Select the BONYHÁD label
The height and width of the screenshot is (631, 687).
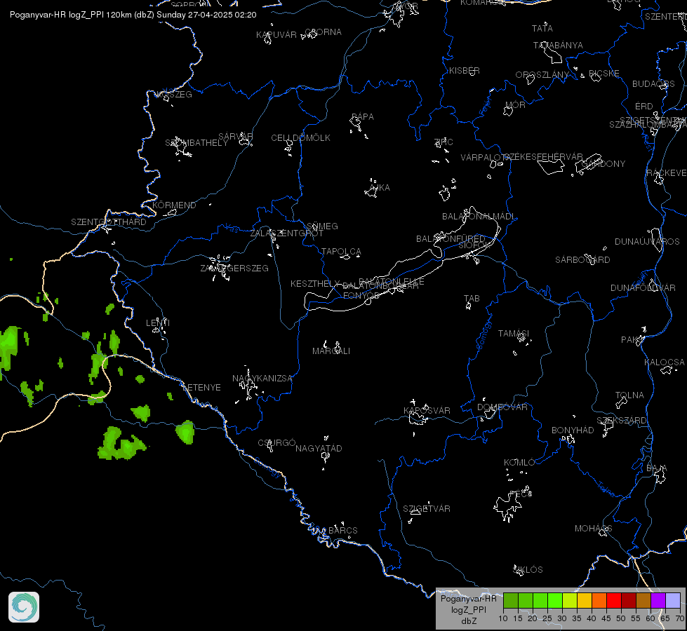573,430
